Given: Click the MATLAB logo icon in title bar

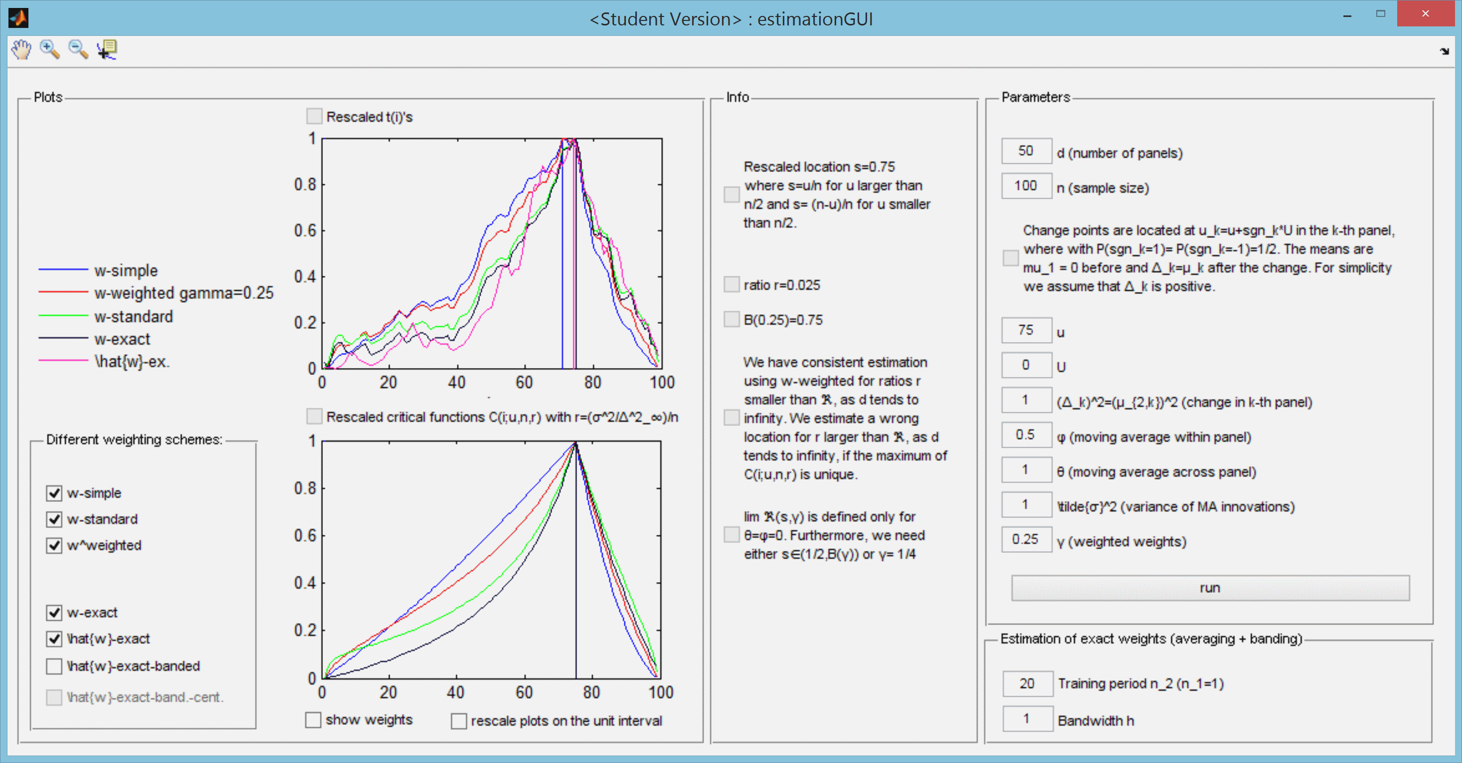Looking at the screenshot, I should tap(18, 18).
